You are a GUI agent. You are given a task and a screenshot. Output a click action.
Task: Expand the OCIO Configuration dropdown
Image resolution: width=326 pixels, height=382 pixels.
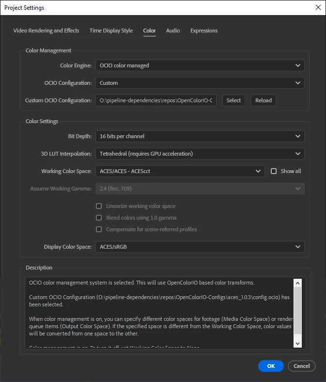pyautogui.click(x=200, y=83)
